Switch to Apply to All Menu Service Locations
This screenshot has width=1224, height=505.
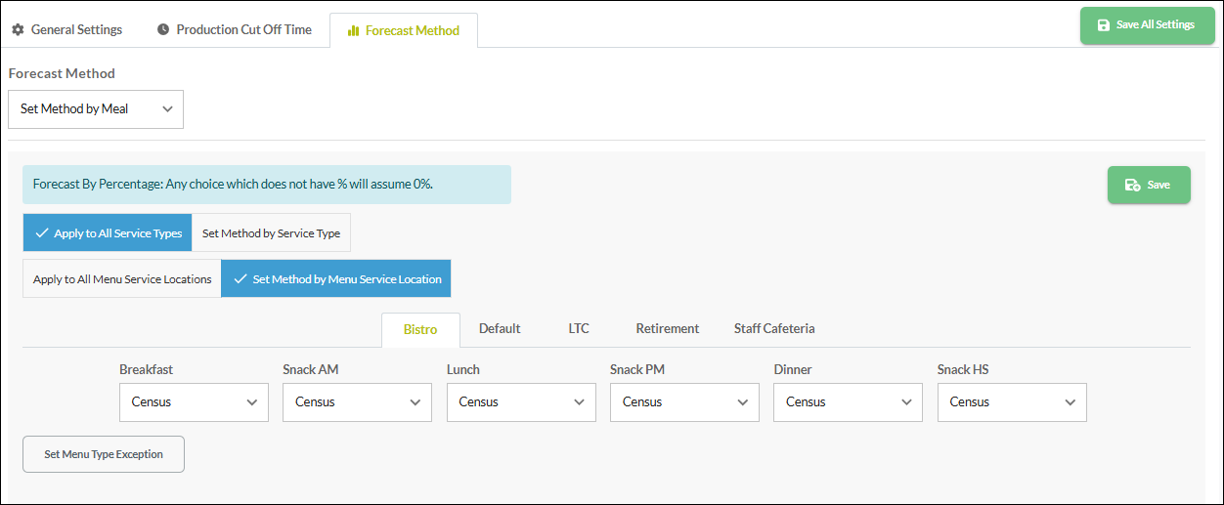pyautogui.click(x=122, y=279)
